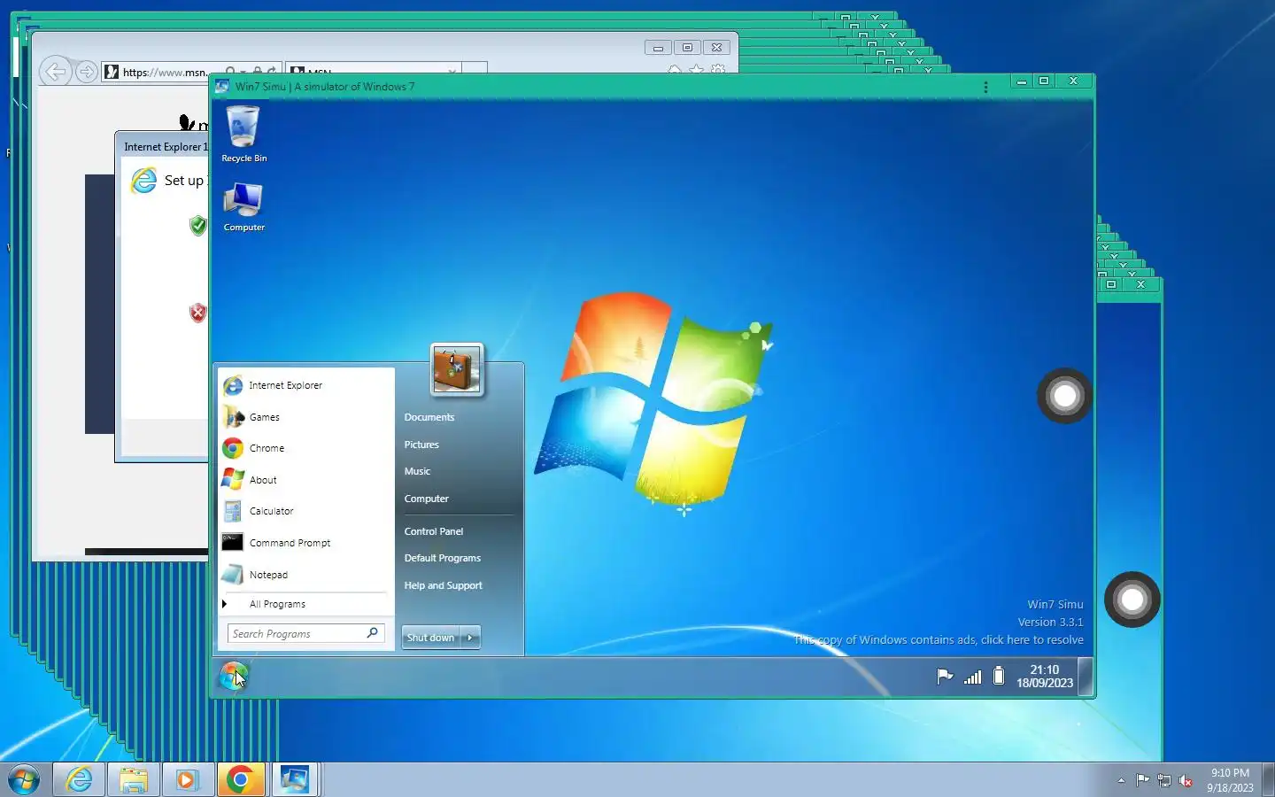Click Forward button in Internet Explorer window
The width and height of the screenshot is (1275, 797).
86,72
